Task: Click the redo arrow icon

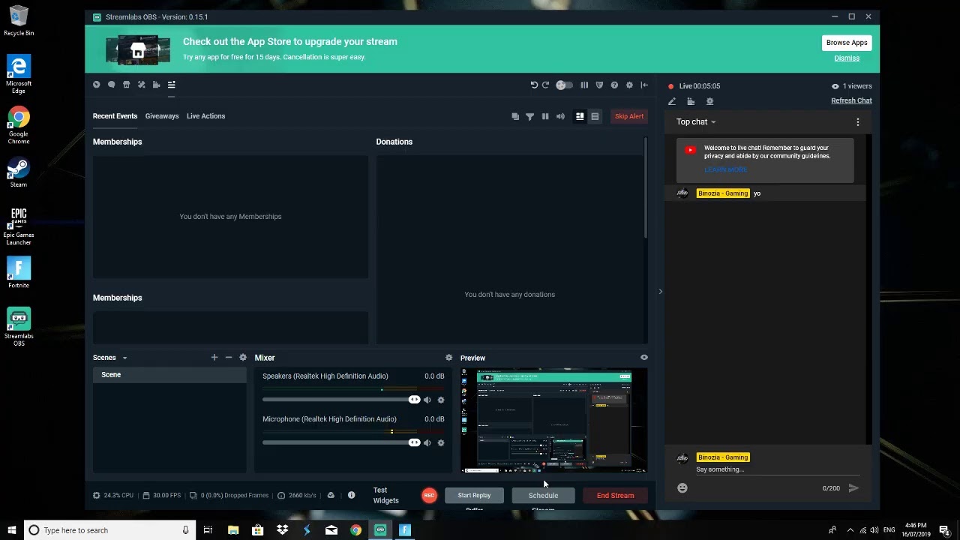Action: point(545,85)
